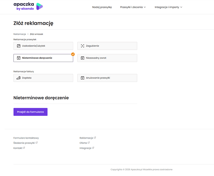
Task: Click external-link icon beside Oferta
Action: pyautogui.click(x=89, y=142)
